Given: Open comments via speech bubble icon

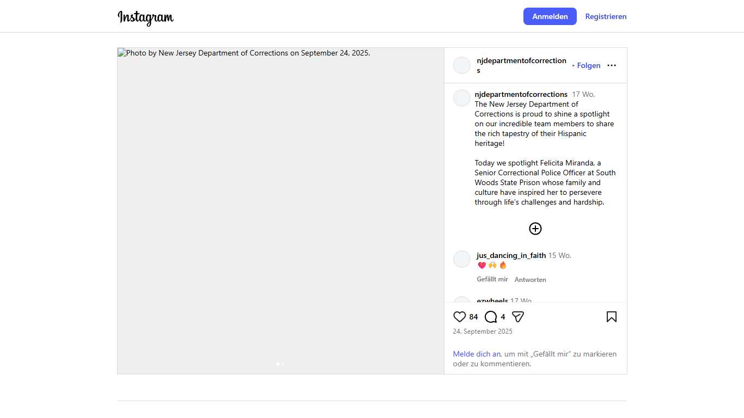Looking at the screenshot, I should pos(491,317).
